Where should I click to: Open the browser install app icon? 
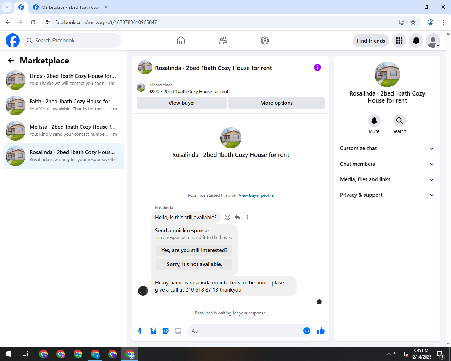(x=402, y=22)
